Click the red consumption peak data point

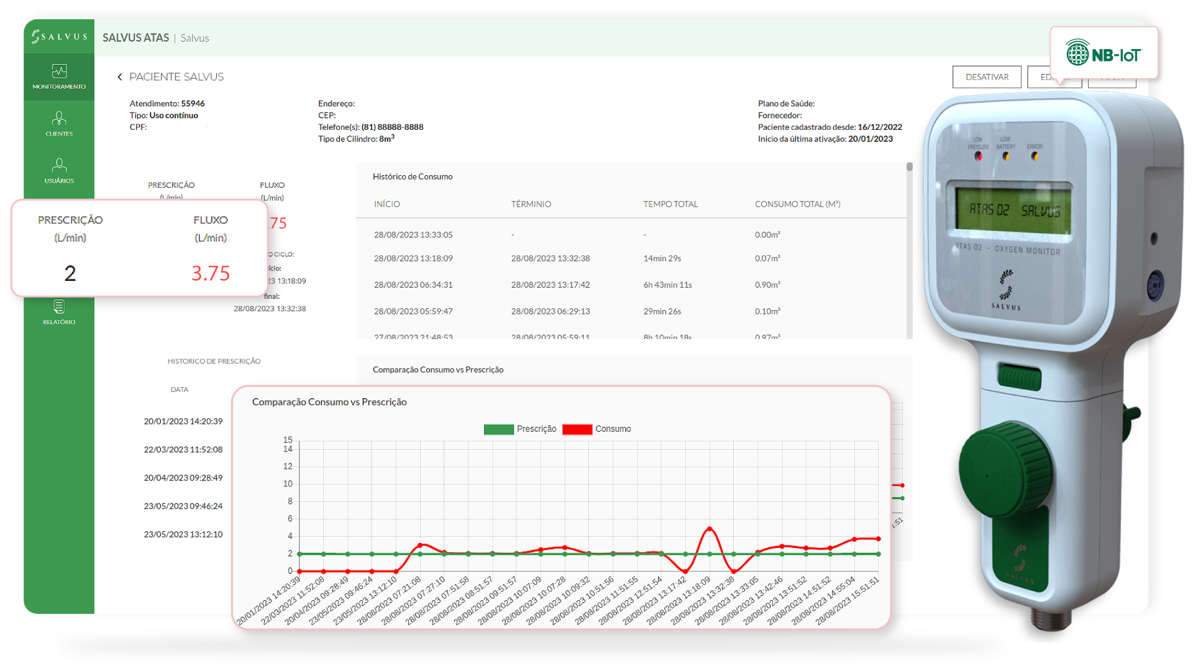(709, 529)
